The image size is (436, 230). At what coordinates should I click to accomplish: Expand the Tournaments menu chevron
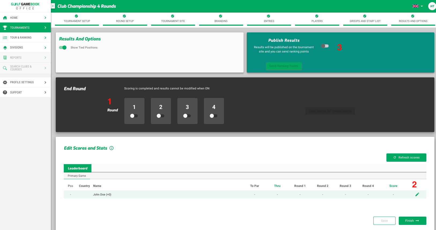pos(45,28)
